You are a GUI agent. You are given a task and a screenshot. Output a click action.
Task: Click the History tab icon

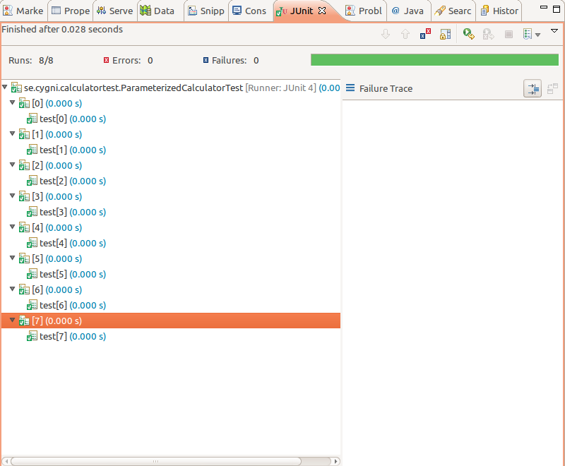click(485, 11)
